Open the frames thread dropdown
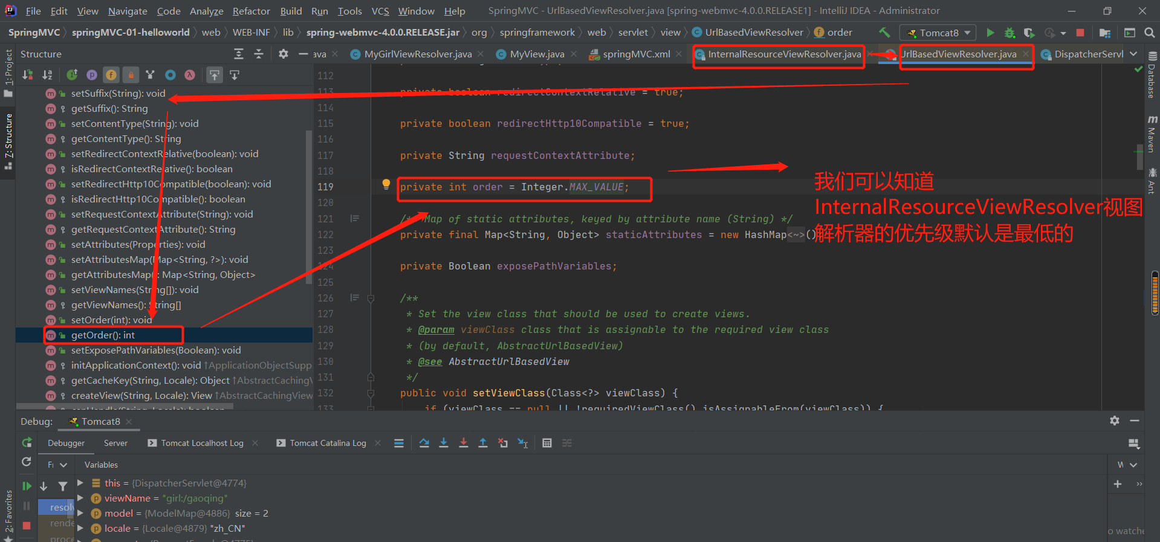Viewport: 1160px width, 542px height. point(57,465)
